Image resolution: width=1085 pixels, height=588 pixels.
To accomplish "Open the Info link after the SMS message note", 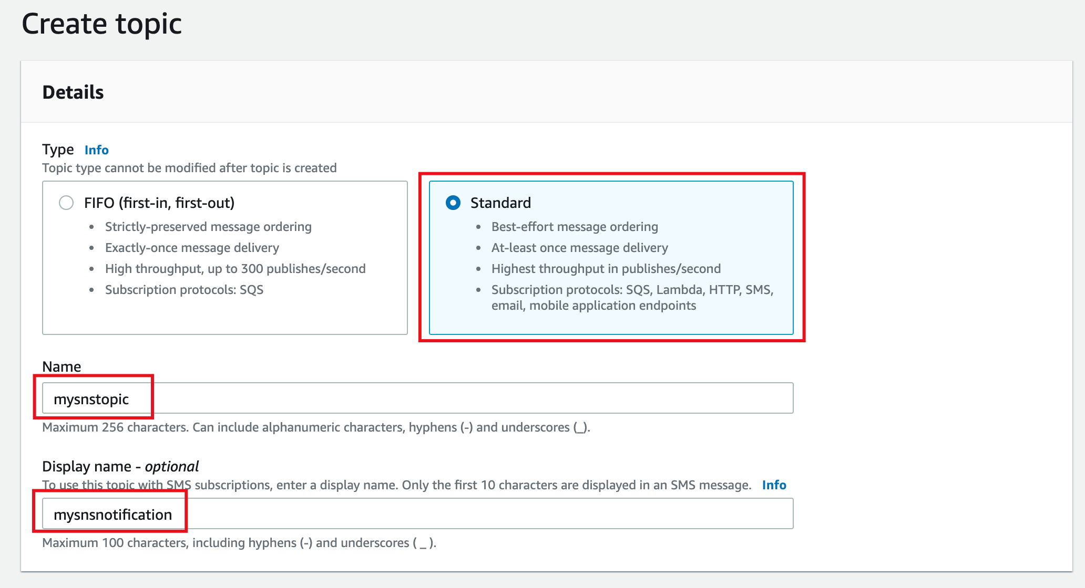I will click(x=774, y=485).
